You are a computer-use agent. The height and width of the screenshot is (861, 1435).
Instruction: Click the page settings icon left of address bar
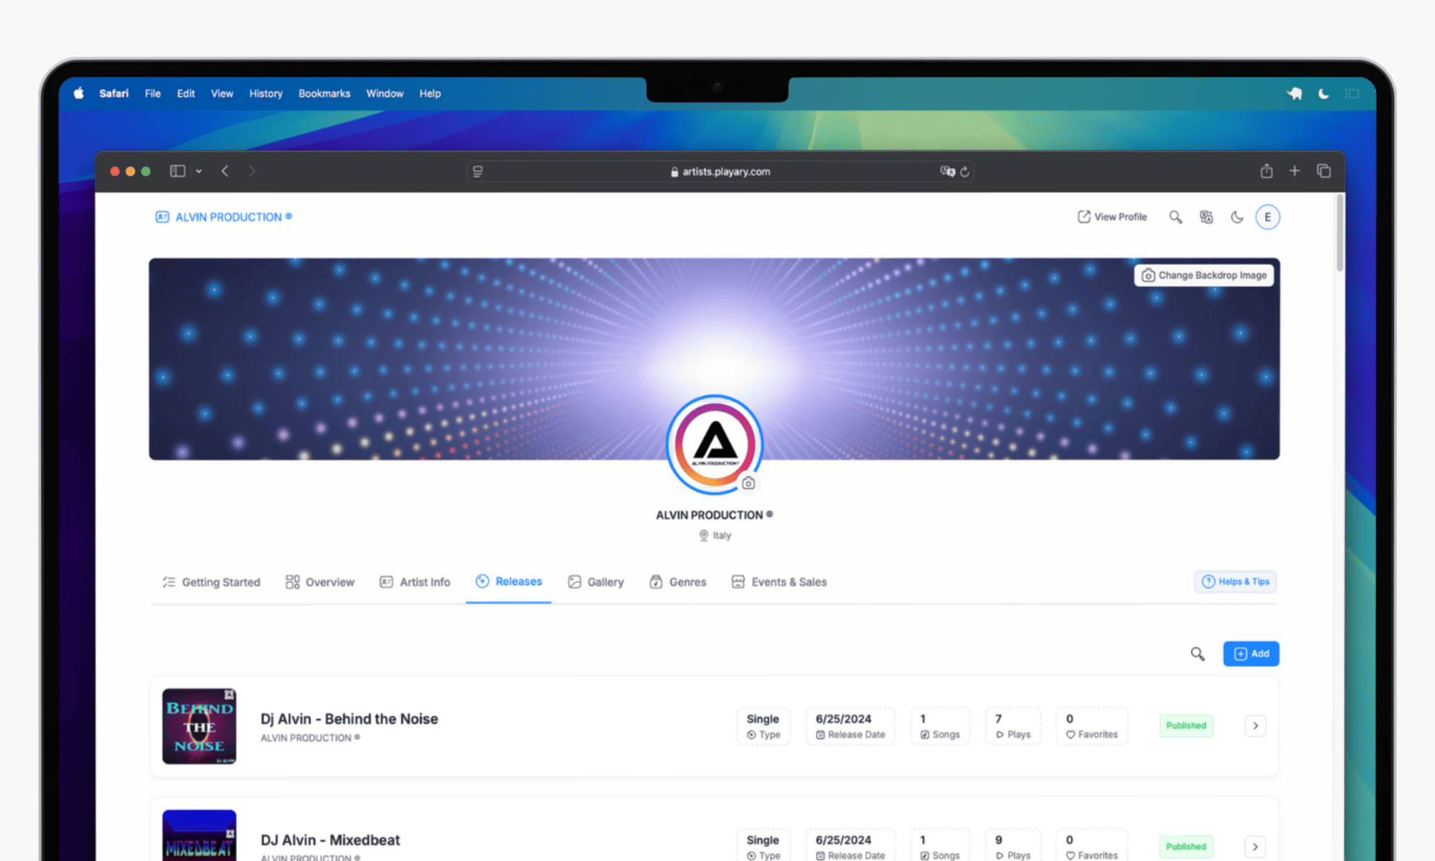(478, 171)
